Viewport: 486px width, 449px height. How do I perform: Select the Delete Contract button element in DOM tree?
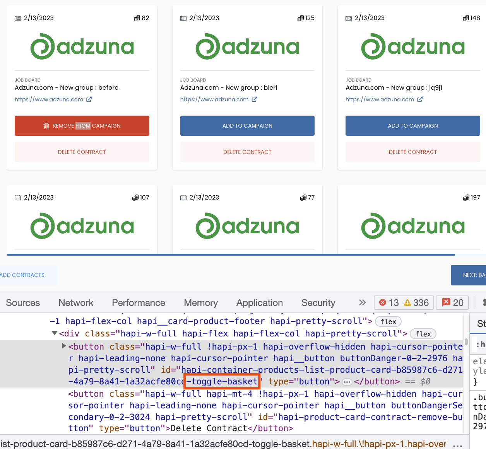[265, 411]
